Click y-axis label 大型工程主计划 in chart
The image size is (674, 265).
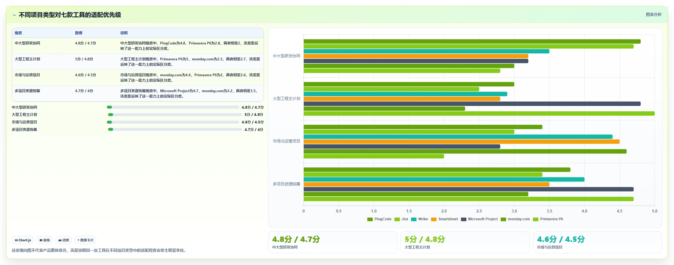coord(286,98)
